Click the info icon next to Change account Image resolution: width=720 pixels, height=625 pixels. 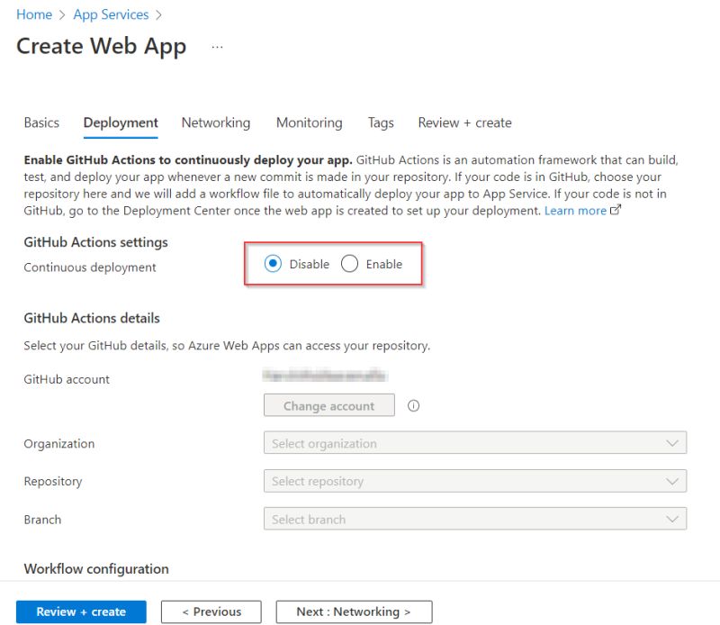413,405
